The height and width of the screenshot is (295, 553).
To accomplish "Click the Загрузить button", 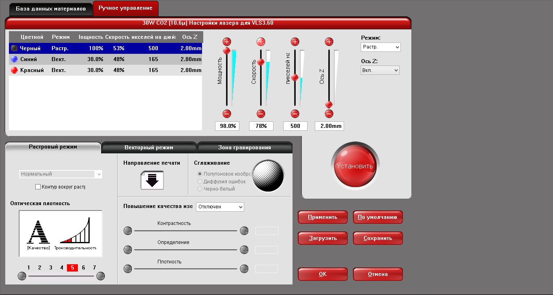I will tap(323, 238).
